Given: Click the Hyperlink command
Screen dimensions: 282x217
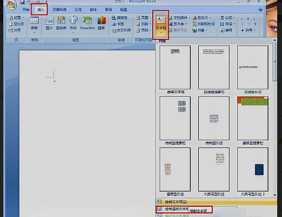Looking at the screenshot, I should pyautogui.click(x=119, y=18).
